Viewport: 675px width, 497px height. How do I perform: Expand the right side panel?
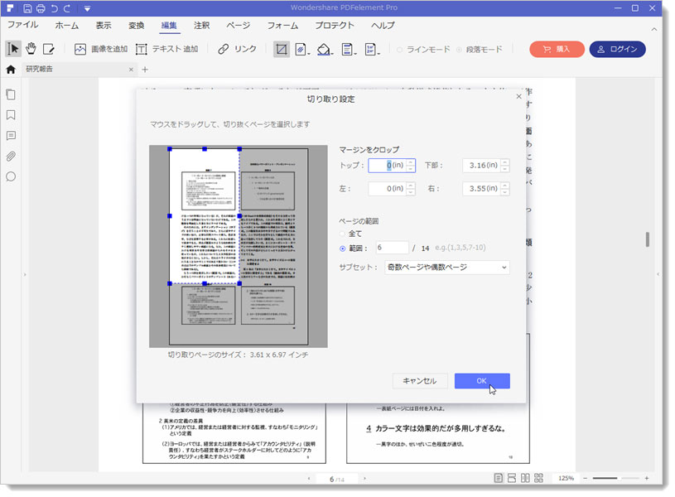click(658, 274)
